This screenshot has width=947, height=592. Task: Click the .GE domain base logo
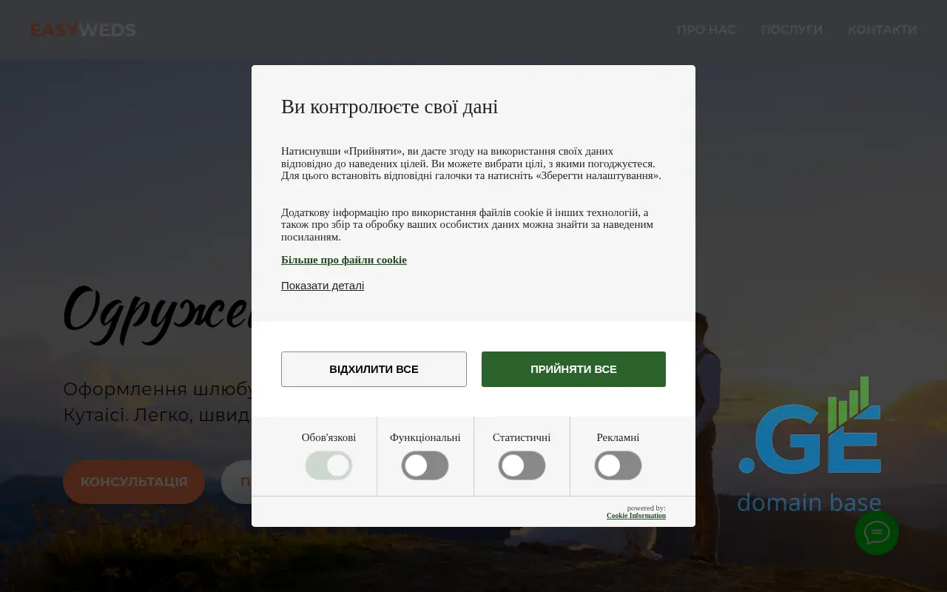(x=809, y=444)
